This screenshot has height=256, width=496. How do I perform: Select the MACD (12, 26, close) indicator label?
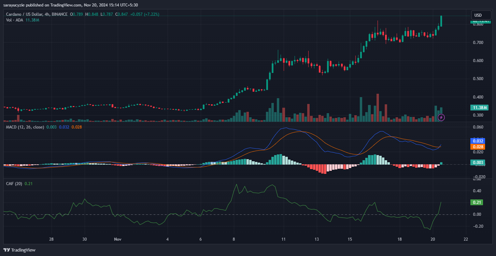tap(25, 127)
